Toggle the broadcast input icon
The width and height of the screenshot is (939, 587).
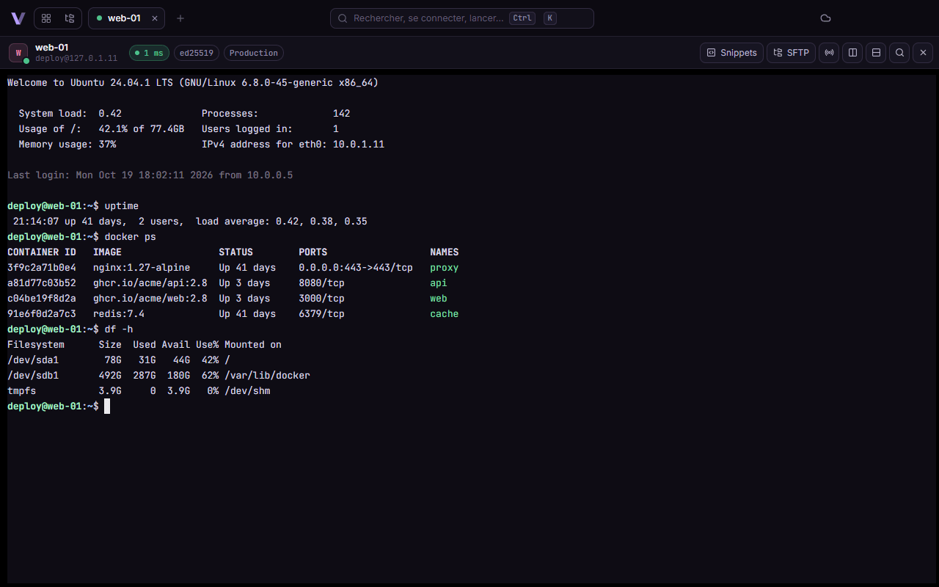point(829,53)
